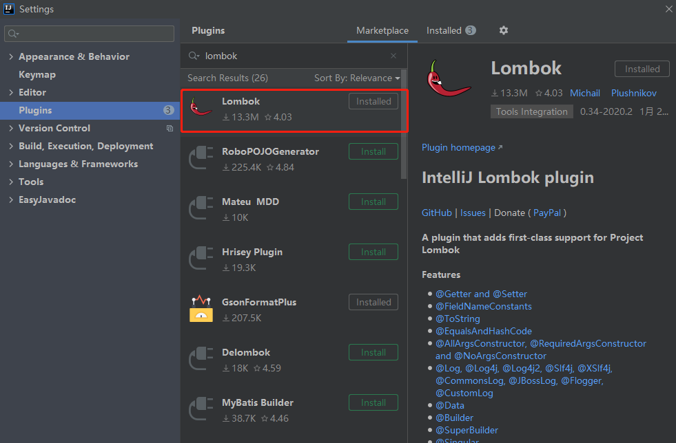Open the @Data feature link
Screen dimensions: 676x443
tap(450, 406)
